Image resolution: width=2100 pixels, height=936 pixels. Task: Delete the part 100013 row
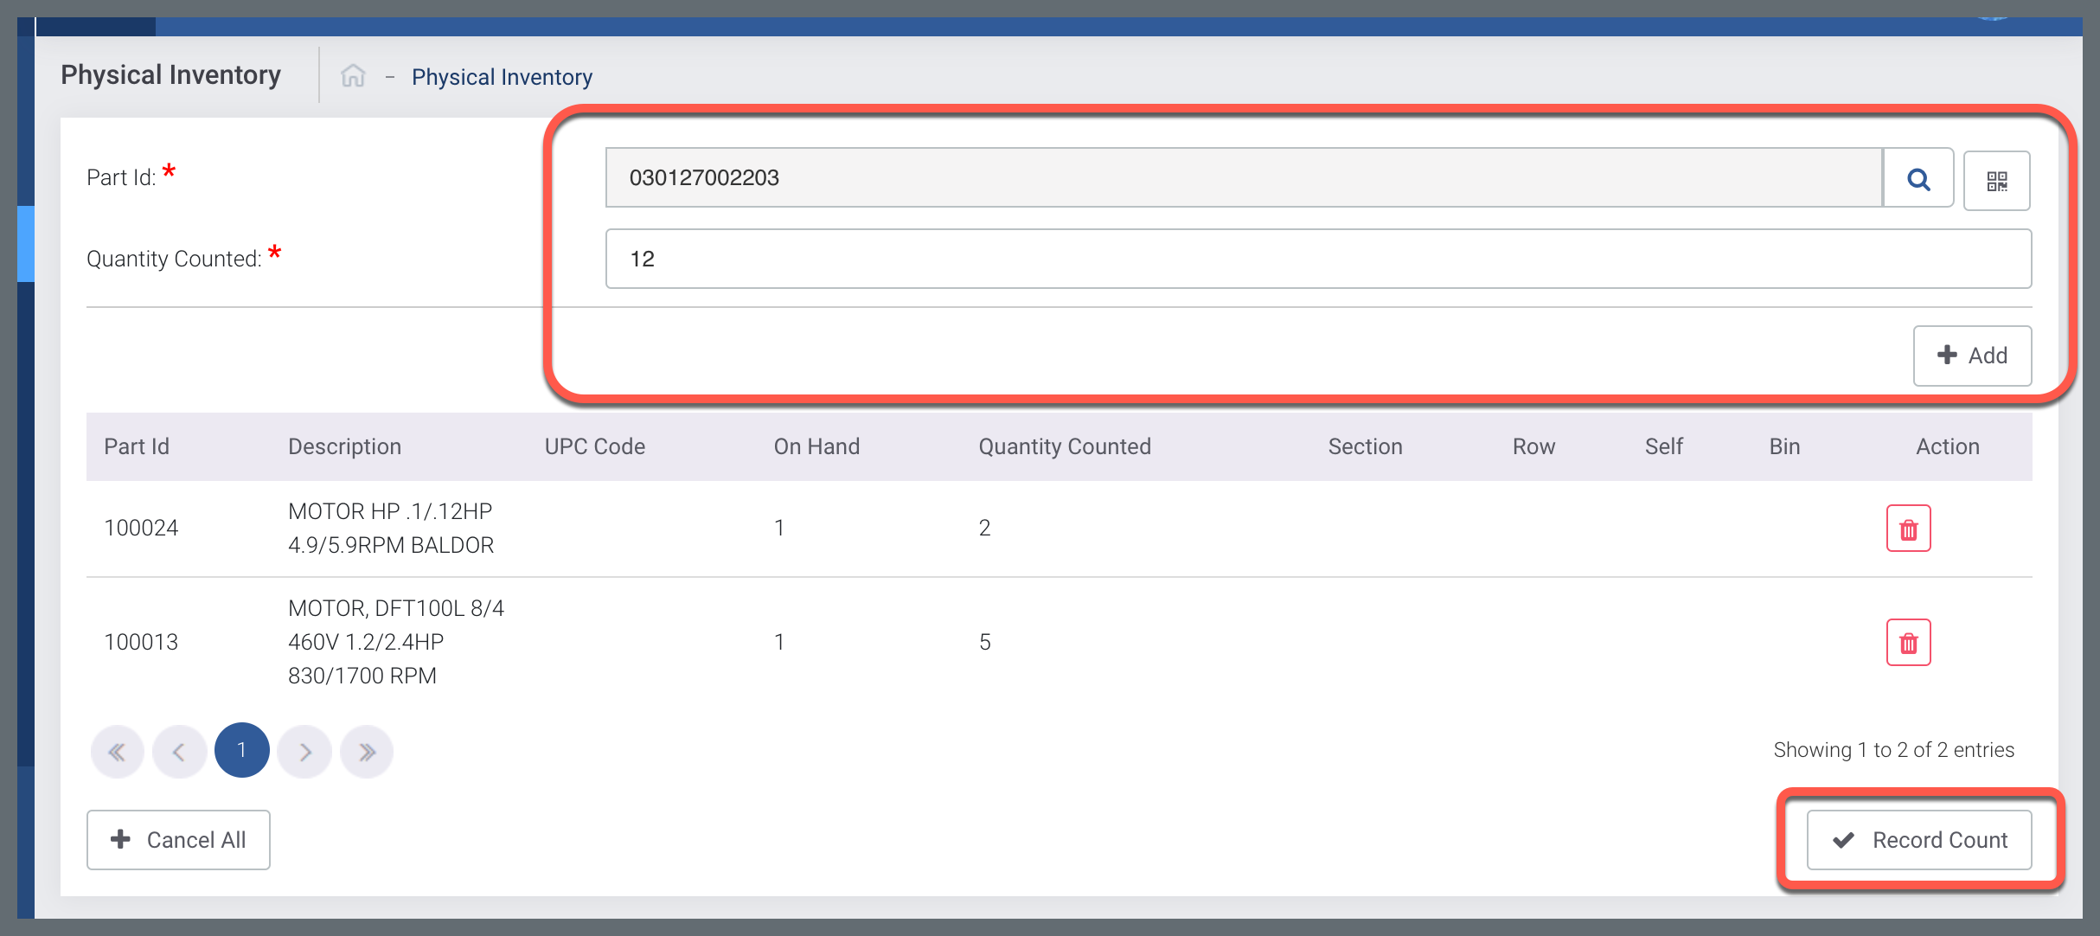pyautogui.click(x=1908, y=643)
